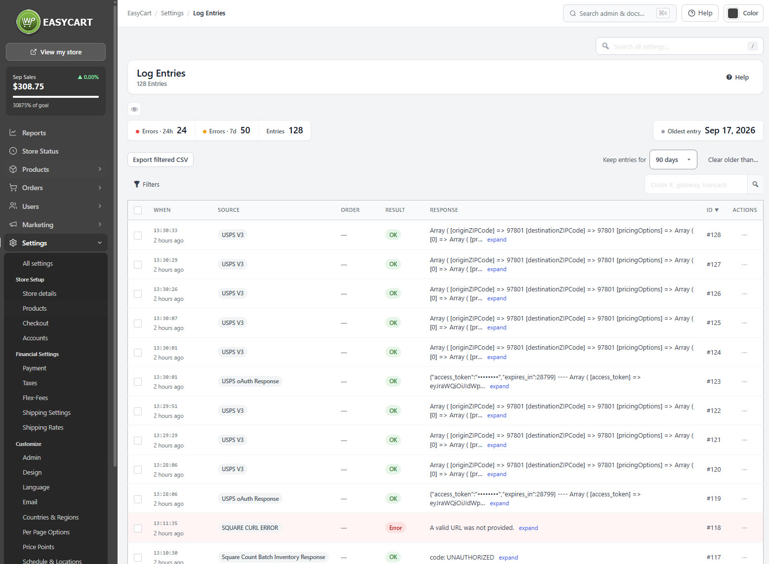Open row actions menu for entry #127
The height and width of the screenshot is (564, 769).
tap(744, 264)
